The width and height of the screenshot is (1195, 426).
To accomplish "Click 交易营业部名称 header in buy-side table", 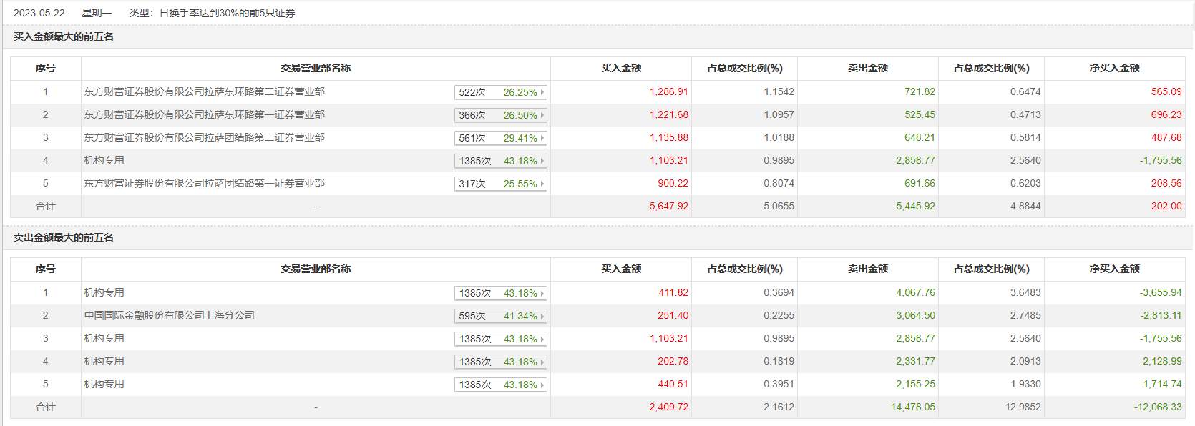I will (x=316, y=68).
